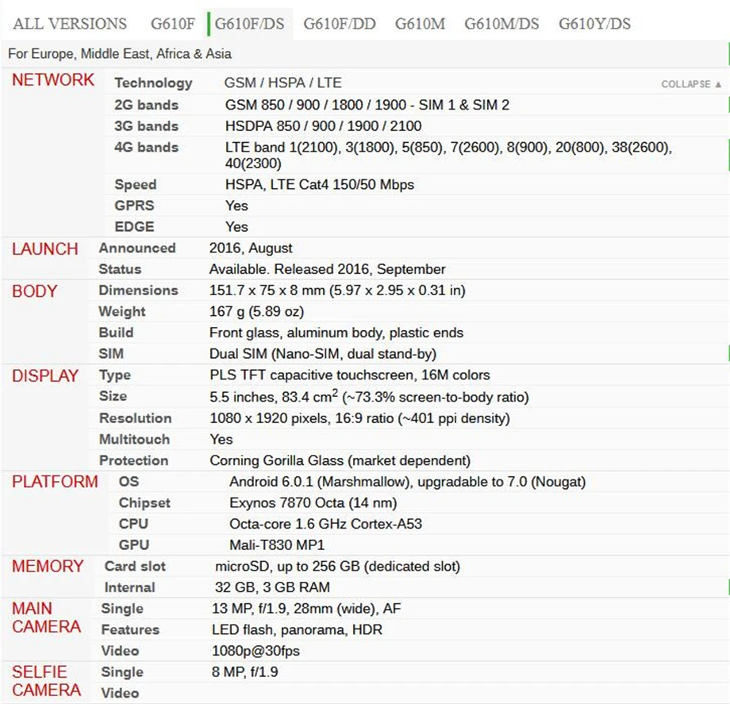Click the 2016, August value

coord(251,248)
